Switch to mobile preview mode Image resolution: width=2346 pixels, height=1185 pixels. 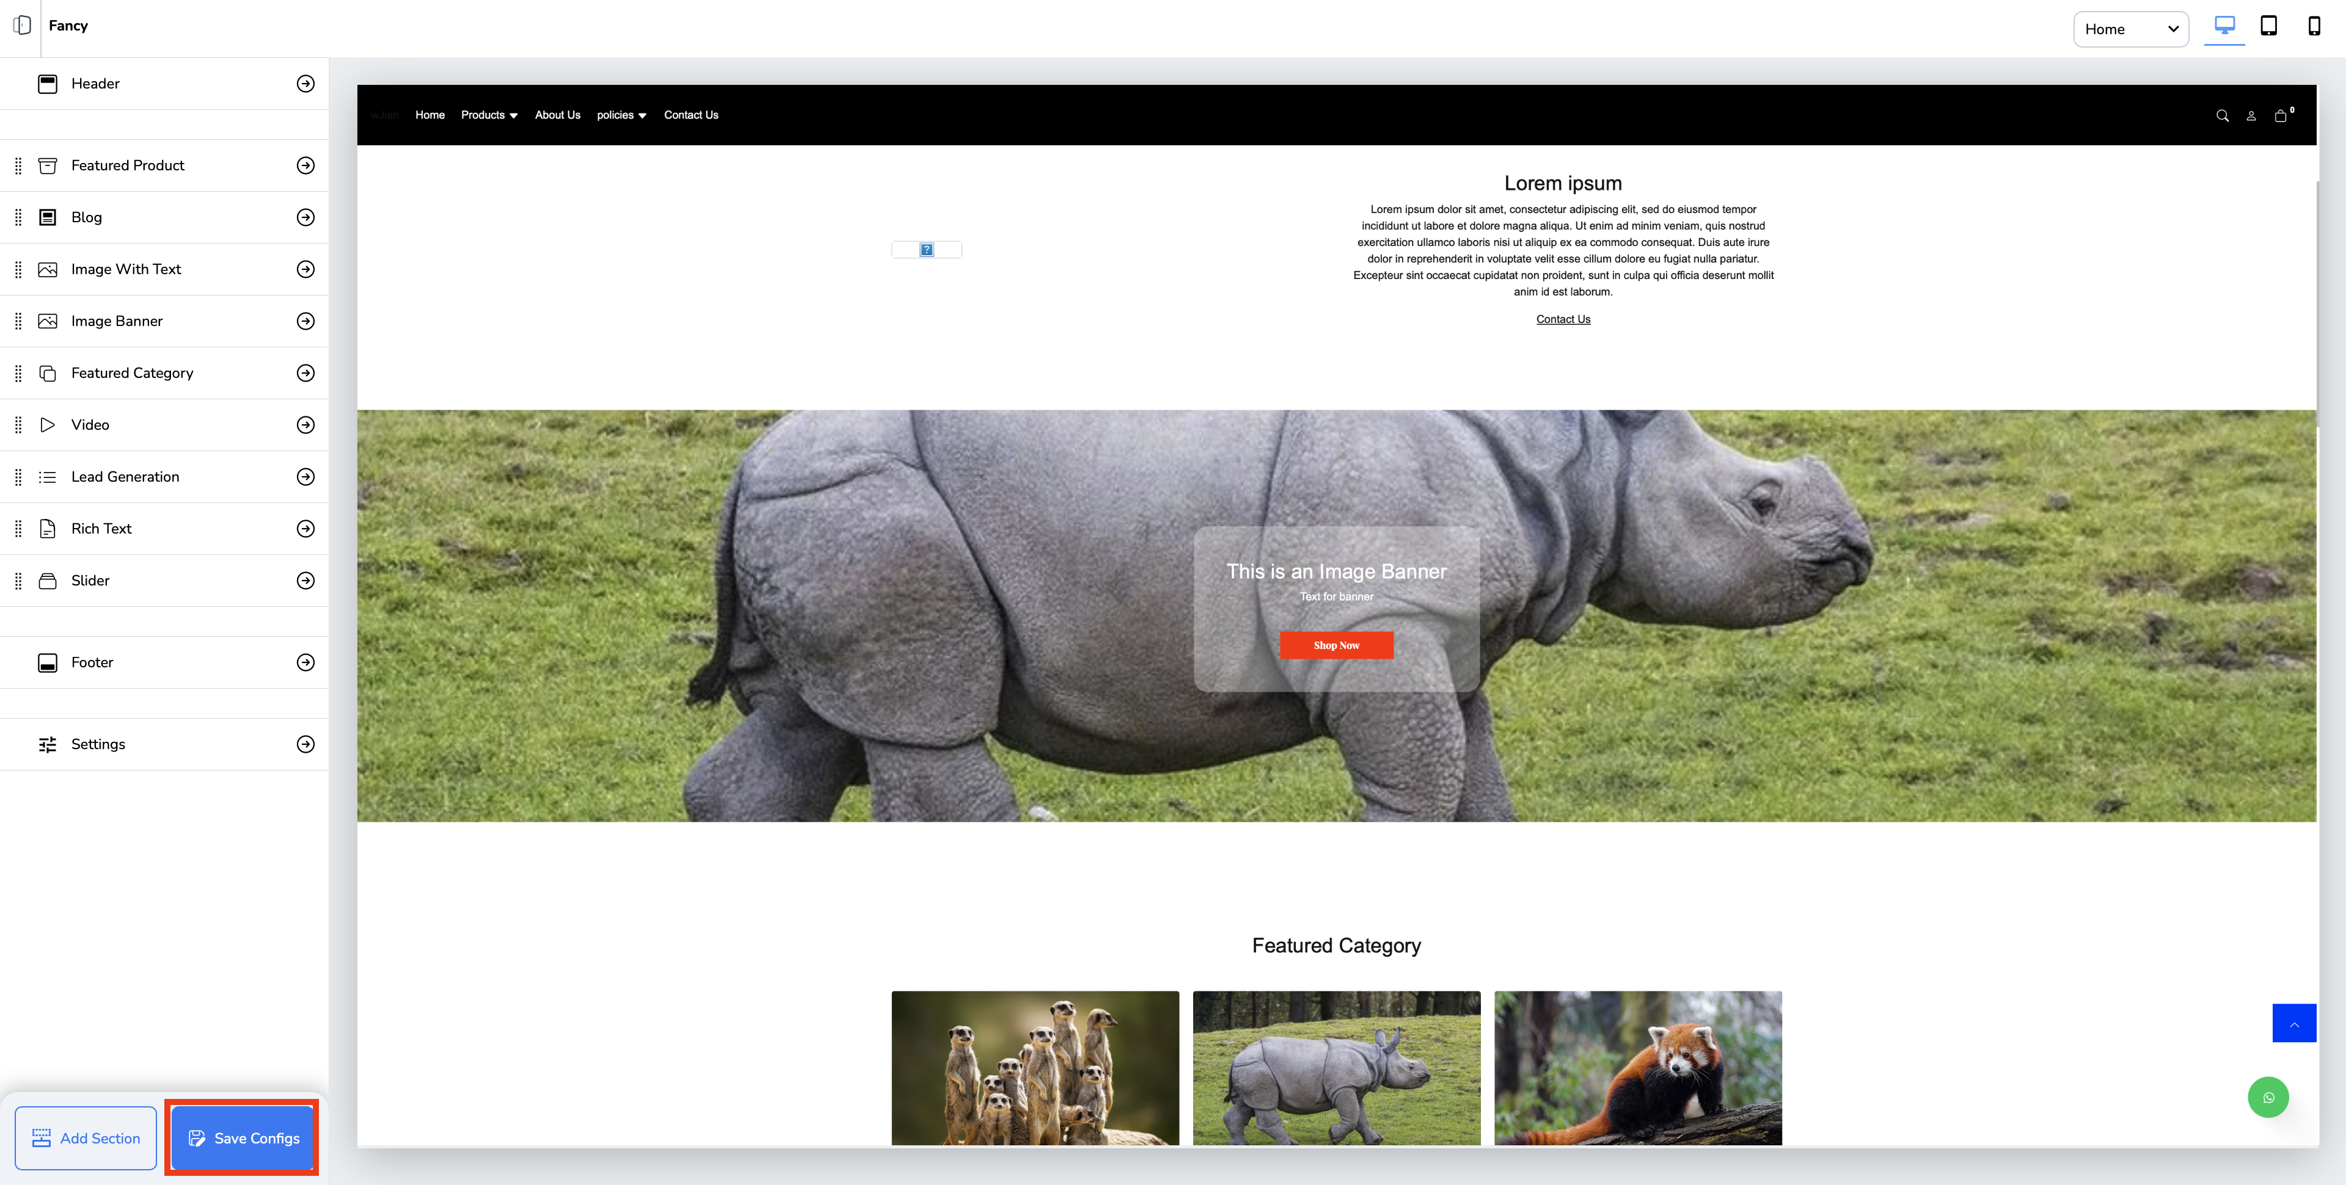click(2313, 26)
